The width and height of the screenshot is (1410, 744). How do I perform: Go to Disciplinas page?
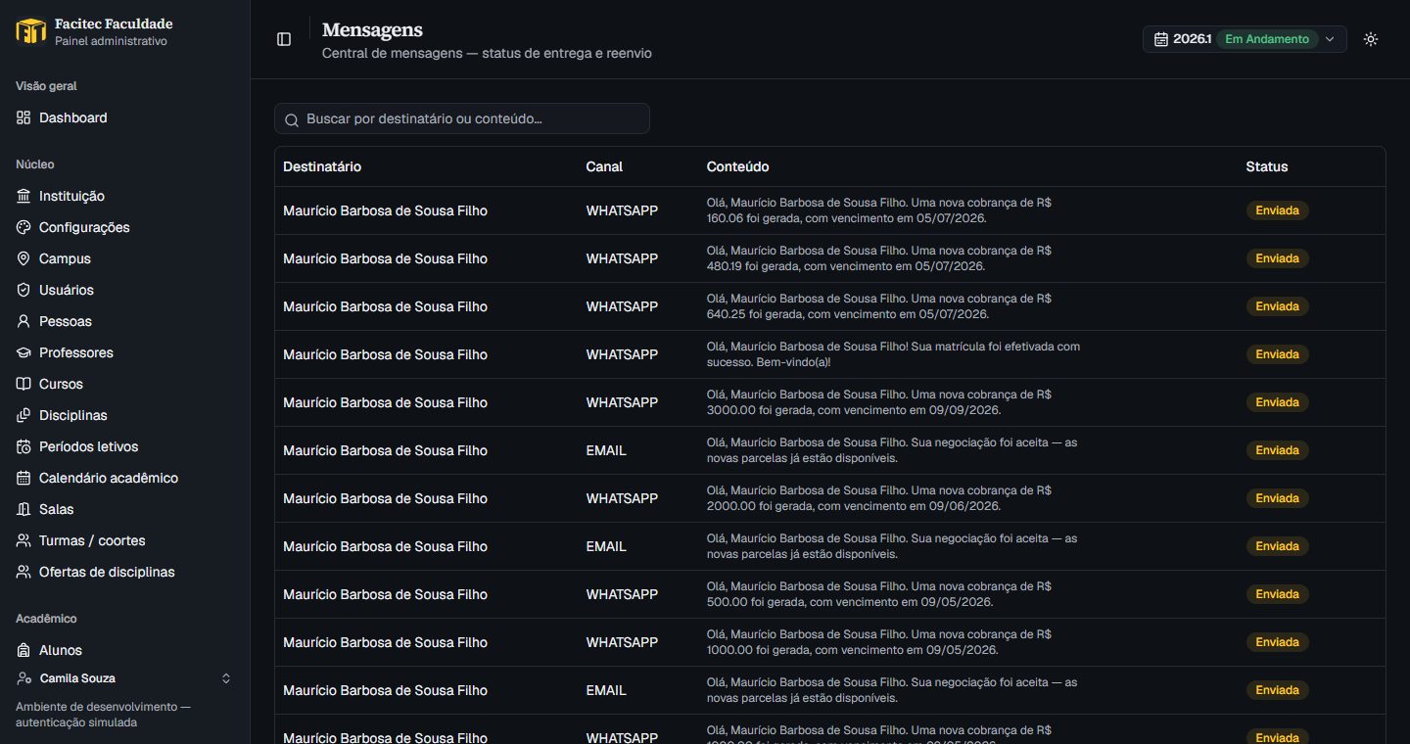tap(124, 415)
